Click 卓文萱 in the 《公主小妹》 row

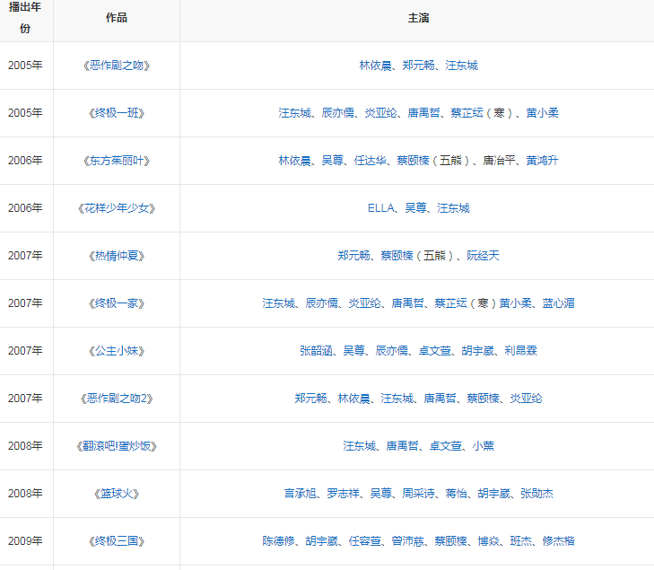pos(434,351)
